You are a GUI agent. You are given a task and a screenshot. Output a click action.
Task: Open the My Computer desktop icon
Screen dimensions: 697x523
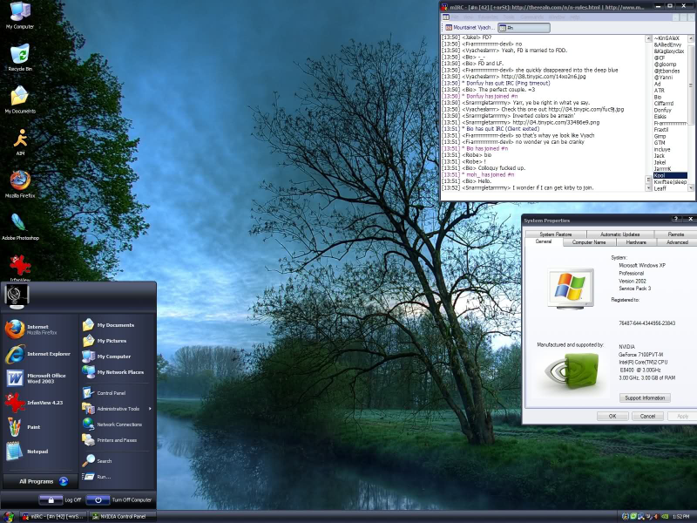pyautogui.click(x=19, y=15)
